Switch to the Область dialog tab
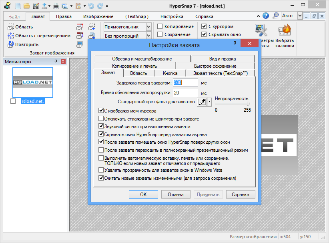 [x=138, y=73]
